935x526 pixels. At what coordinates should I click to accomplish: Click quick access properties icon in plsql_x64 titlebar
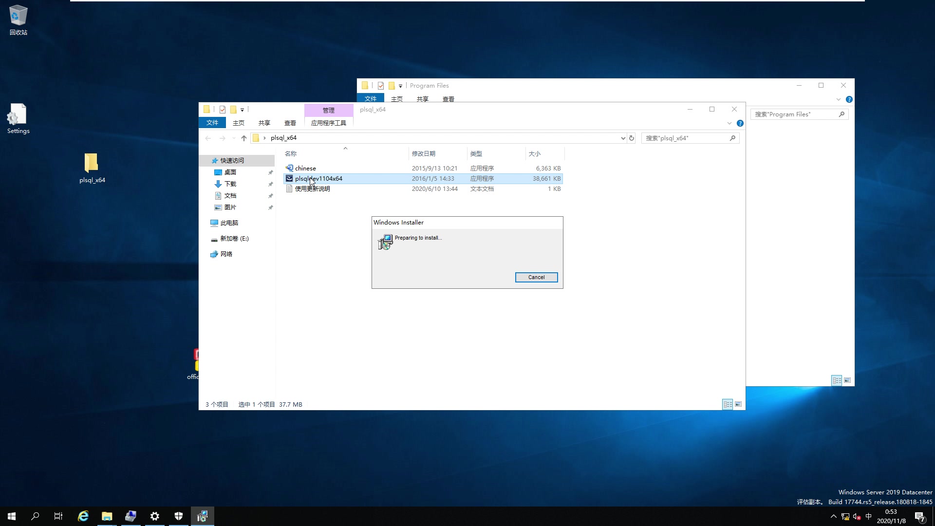click(223, 110)
